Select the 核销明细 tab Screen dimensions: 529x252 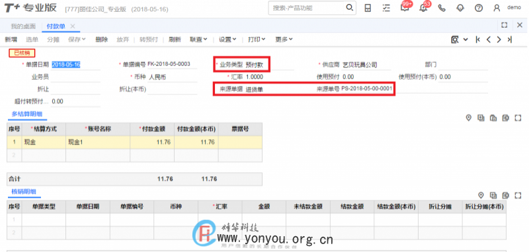point(24,192)
